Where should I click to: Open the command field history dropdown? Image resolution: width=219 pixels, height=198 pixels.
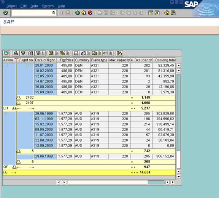tap(54, 13)
